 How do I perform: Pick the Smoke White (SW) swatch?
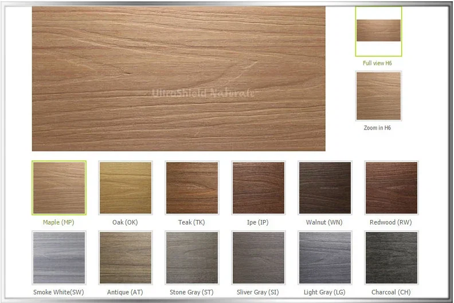pyautogui.click(x=59, y=258)
